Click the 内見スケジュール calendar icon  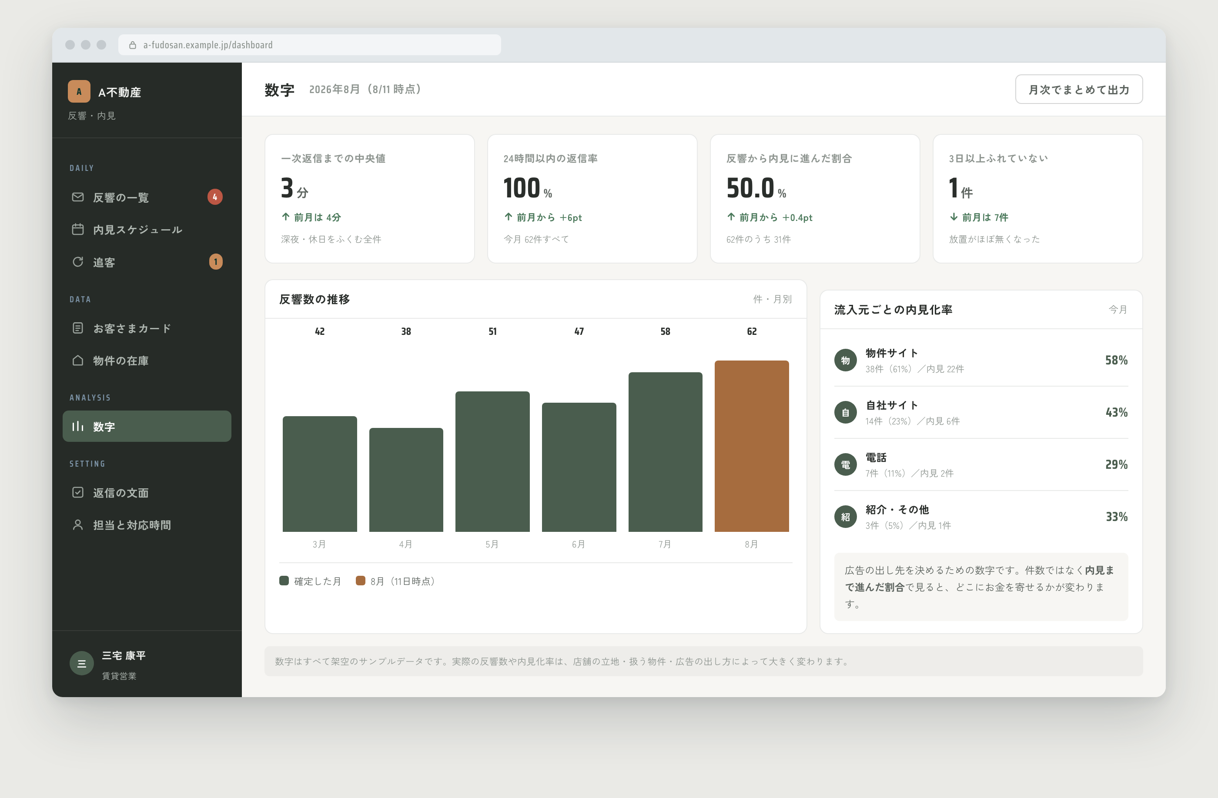78,229
